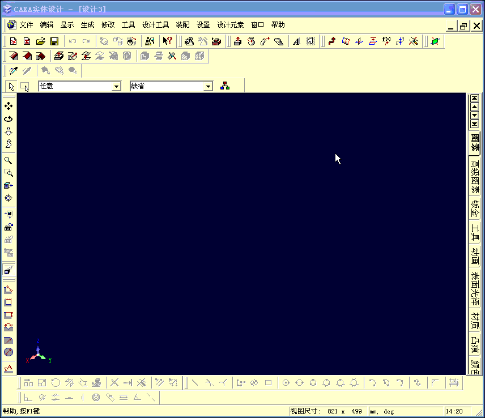485x418 pixels.
Task: Select the arrow selection tool
Action: tap(11, 86)
